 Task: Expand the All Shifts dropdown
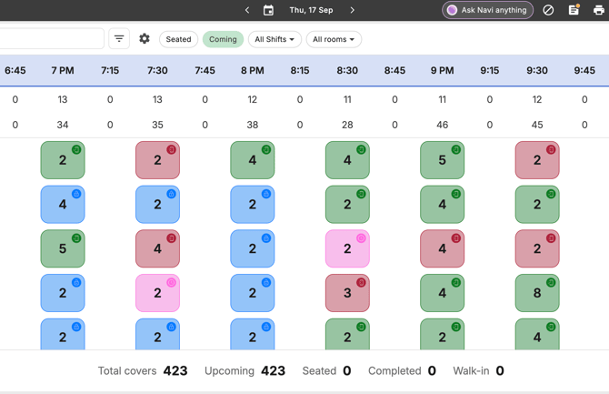click(x=275, y=39)
